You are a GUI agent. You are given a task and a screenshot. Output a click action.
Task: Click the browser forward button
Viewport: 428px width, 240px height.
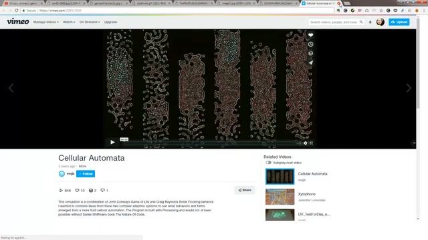point(10,11)
